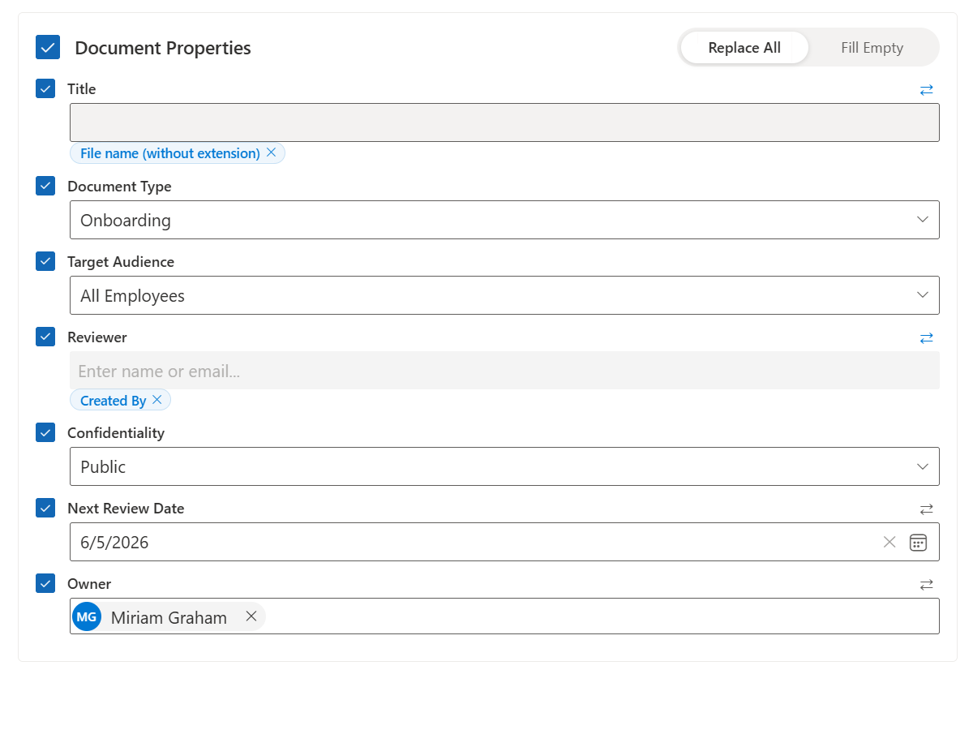
Task: Click the Target Audience field label
Action: 121,262
